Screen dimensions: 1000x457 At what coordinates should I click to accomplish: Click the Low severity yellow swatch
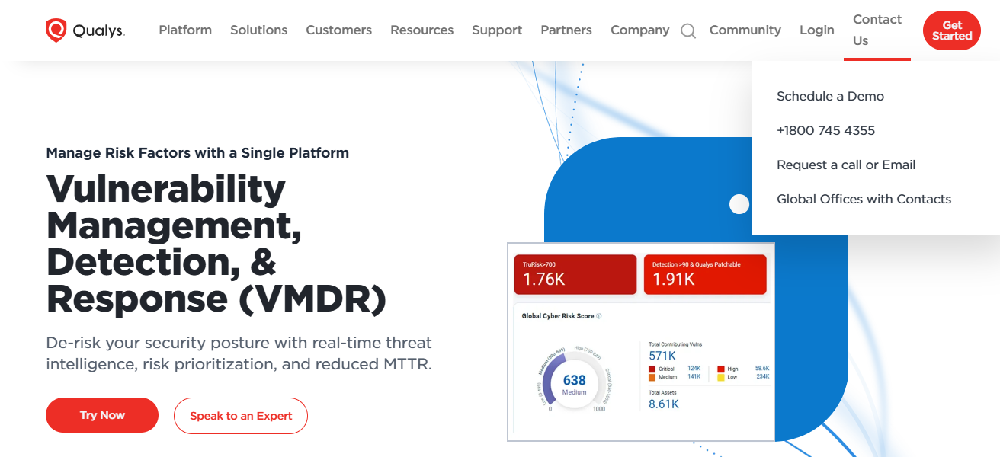click(721, 377)
